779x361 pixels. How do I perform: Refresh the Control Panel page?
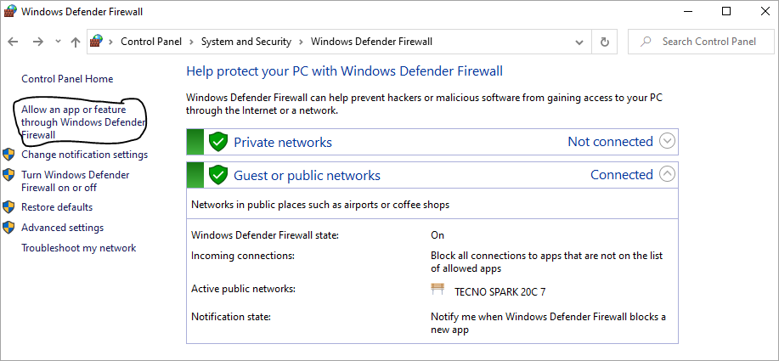605,42
